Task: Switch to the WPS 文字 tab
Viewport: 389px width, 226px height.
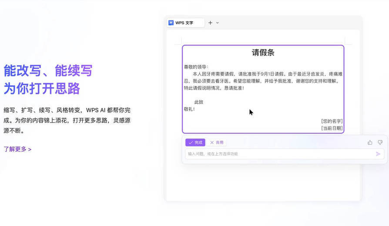Action: (185, 23)
